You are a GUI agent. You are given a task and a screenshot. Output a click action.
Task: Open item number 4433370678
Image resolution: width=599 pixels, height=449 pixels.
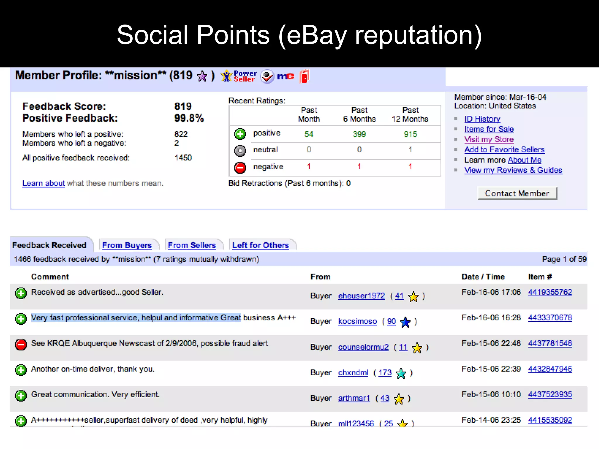(x=550, y=318)
